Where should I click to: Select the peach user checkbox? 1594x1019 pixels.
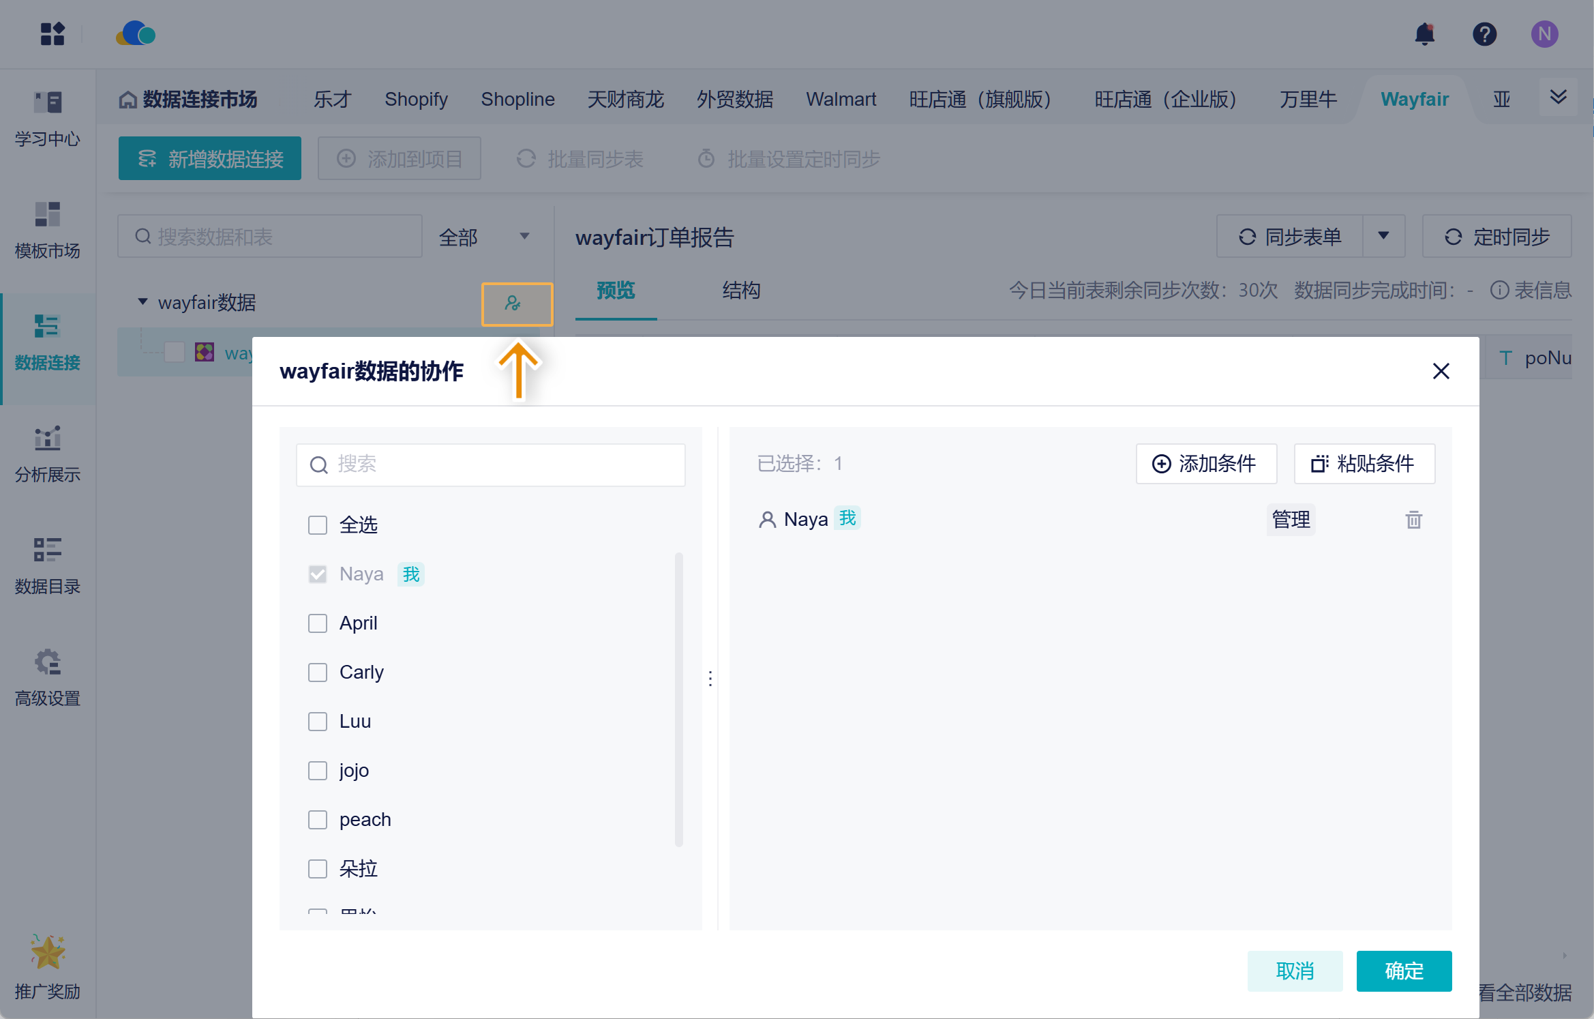click(x=318, y=820)
